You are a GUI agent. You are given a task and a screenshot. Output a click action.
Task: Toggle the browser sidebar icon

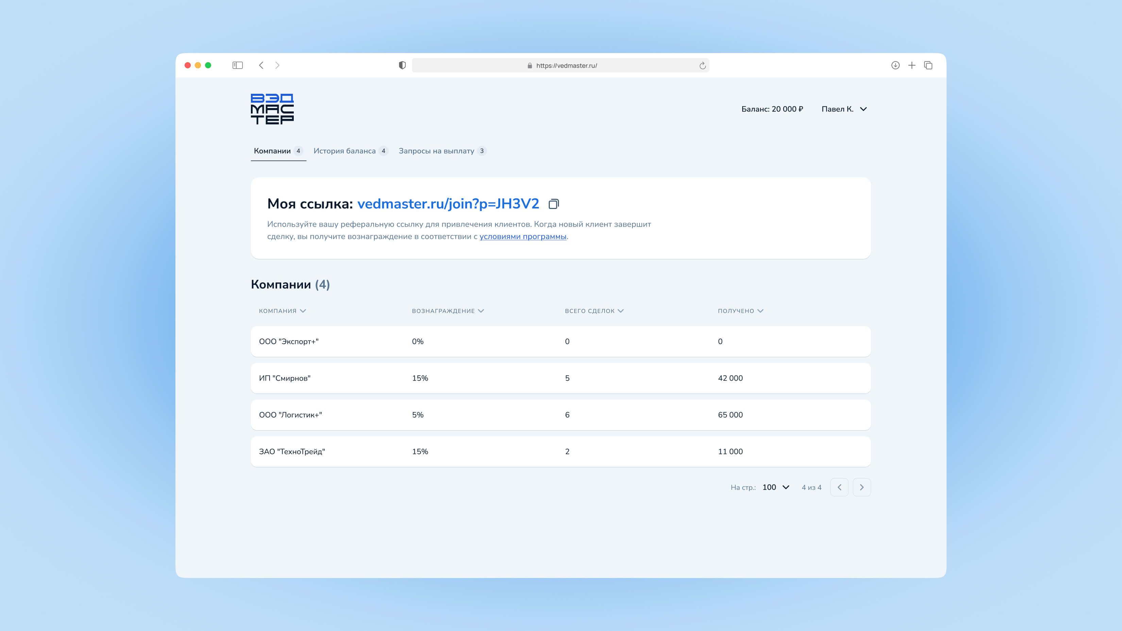click(x=237, y=65)
